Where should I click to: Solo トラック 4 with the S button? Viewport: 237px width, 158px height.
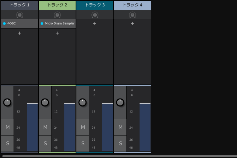[x=120, y=143]
